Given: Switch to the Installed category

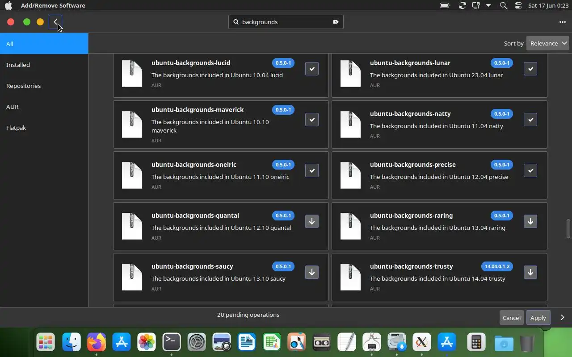Looking at the screenshot, I should click(44, 65).
